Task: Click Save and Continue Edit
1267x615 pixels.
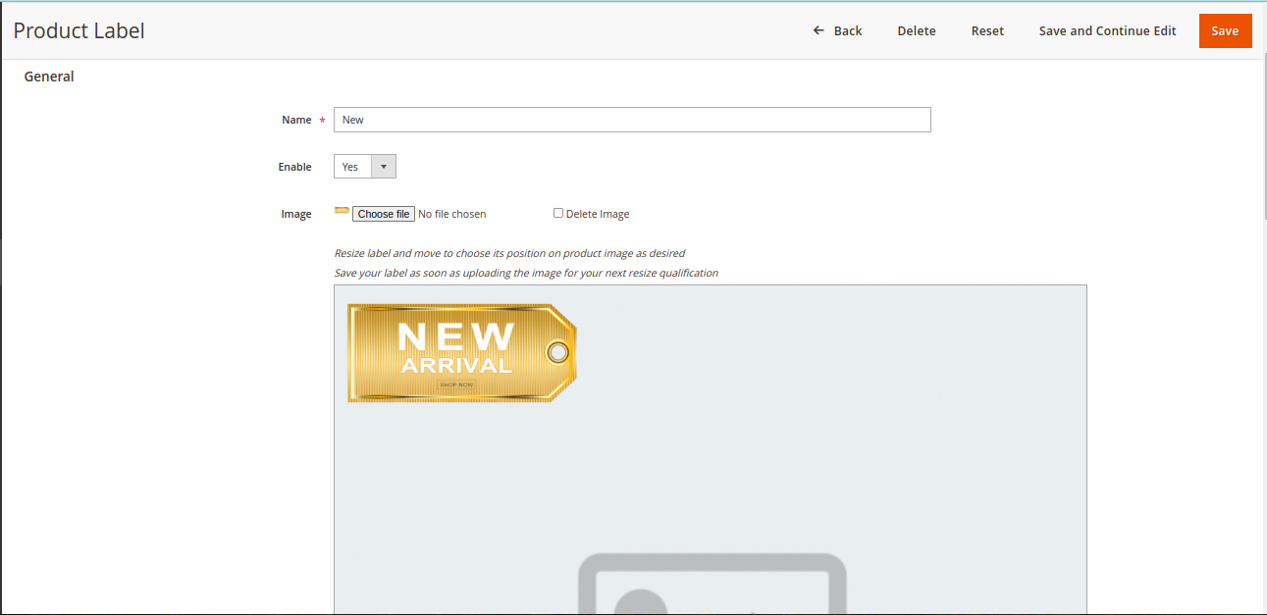Action: click(1107, 30)
